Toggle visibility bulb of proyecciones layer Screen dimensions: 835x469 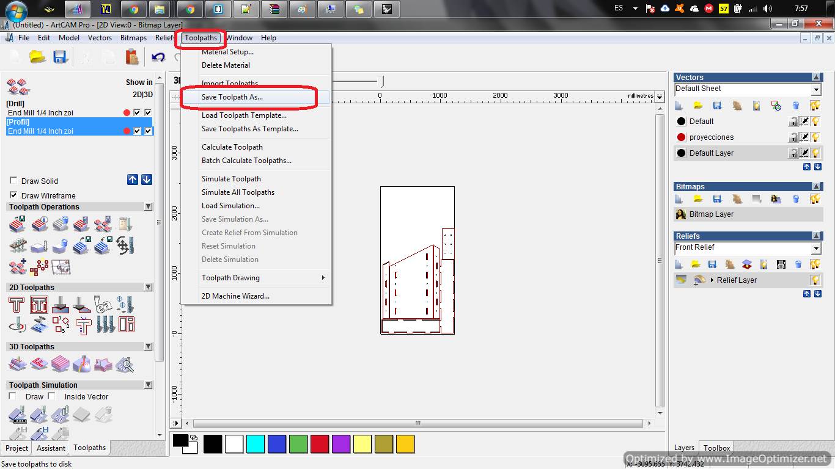[815, 137]
